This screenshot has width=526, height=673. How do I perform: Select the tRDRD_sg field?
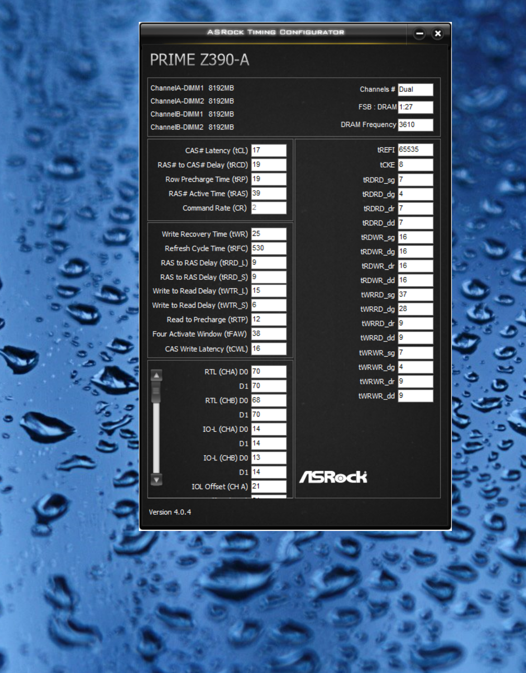tap(415, 180)
